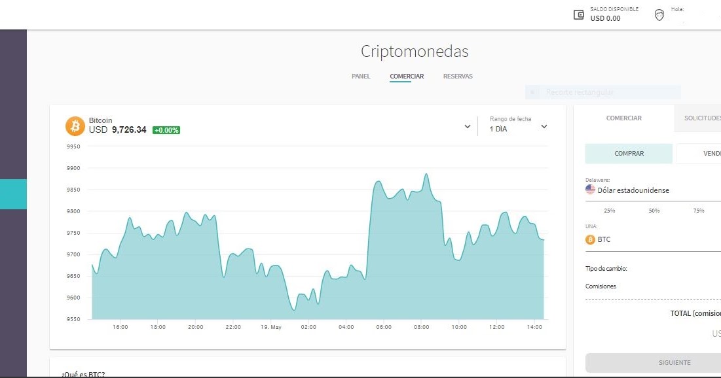This screenshot has width=721, height=378.
Task: Switch to the PANEL tab
Action: coord(360,77)
